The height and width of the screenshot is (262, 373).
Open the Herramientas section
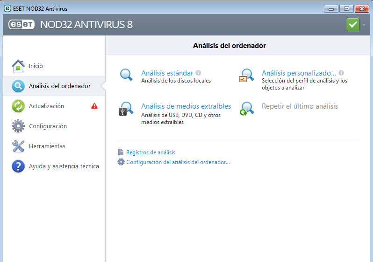click(x=47, y=146)
